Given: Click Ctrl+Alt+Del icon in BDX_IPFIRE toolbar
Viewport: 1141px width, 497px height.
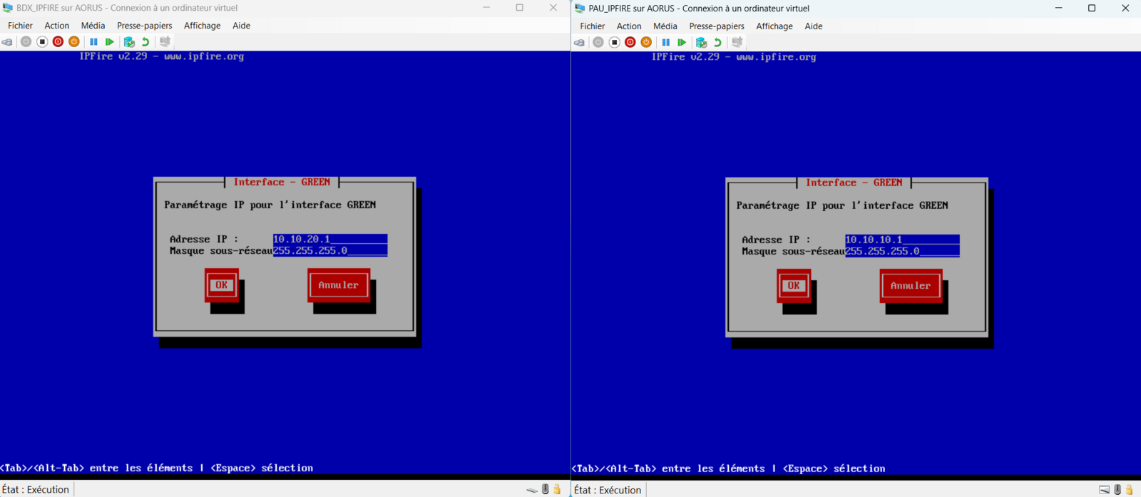Looking at the screenshot, I should pyautogui.click(x=7, y=42).
